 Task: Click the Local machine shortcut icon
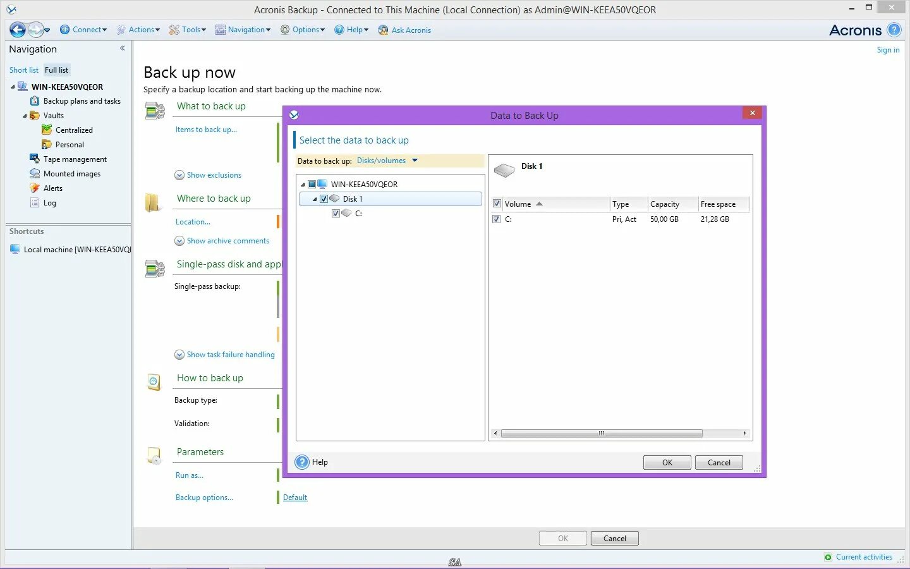click(15, 249)
